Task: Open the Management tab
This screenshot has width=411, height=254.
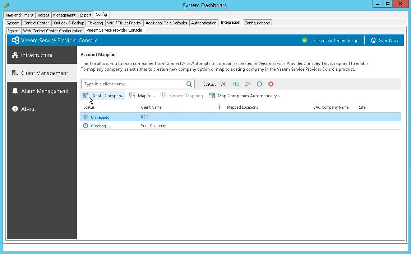Action: 64,15
